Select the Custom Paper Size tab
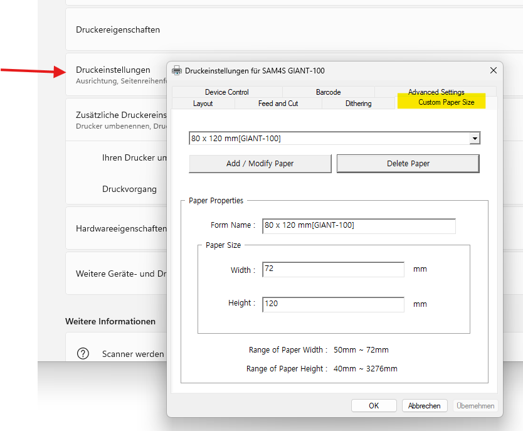This screenshot has width=523, height=431. tap(446, 102)
